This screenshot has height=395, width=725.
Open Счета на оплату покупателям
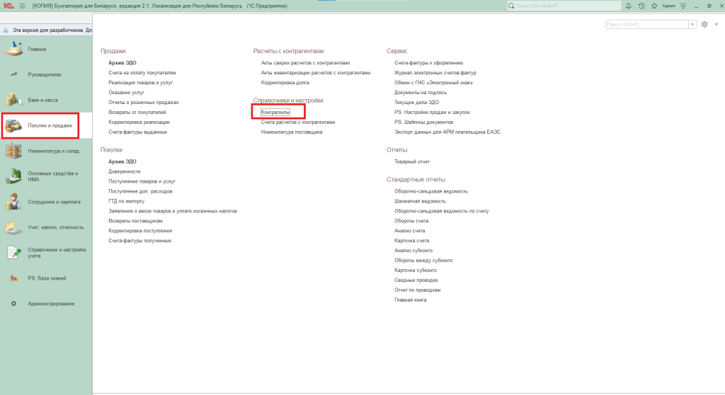142,72
